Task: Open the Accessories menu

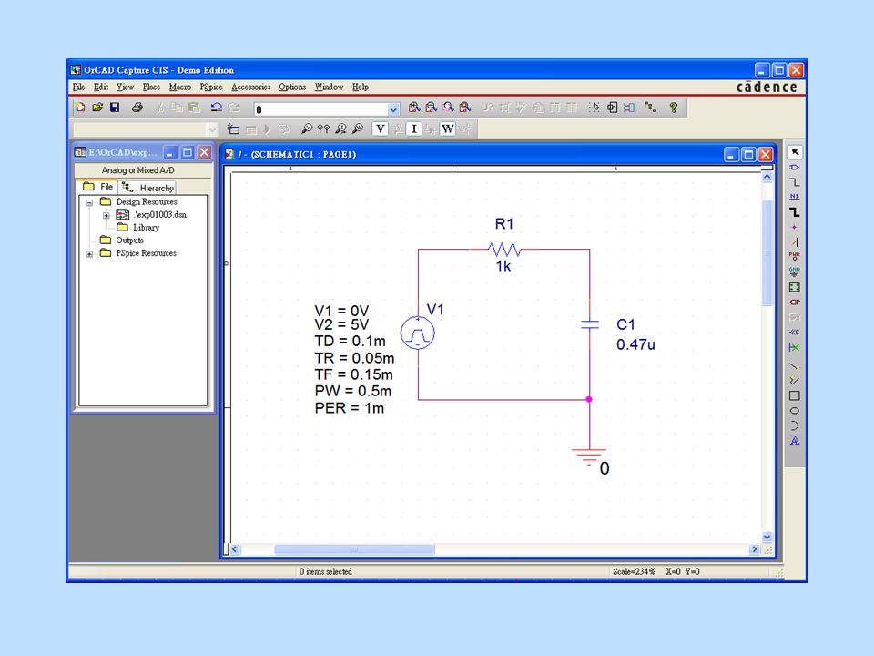Action: pos(251,87)
